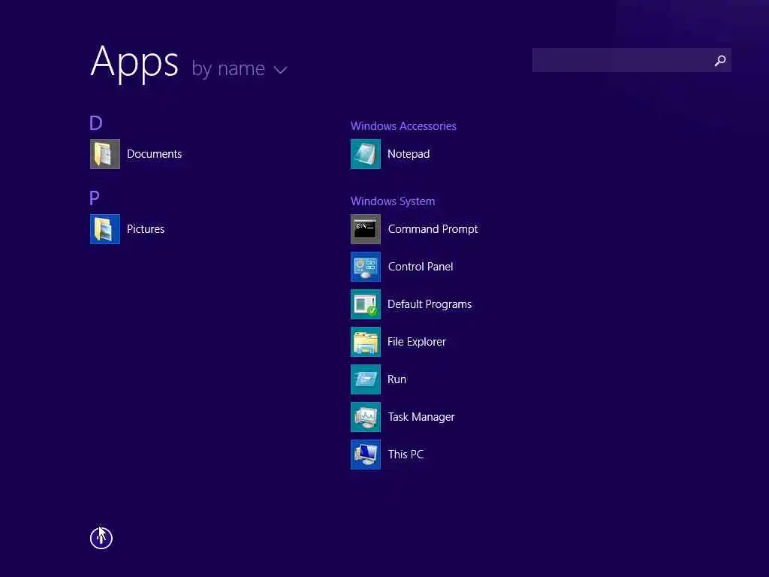769x577 pixels.
Task: Click the 'Apps' title heading
Action: click(x=134, y=63)
